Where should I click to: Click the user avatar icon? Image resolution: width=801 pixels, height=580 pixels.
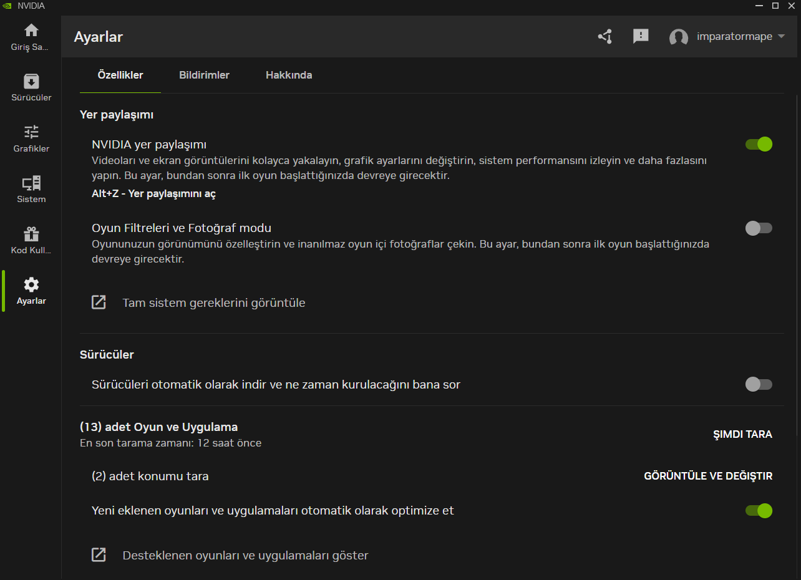[678, 37]
